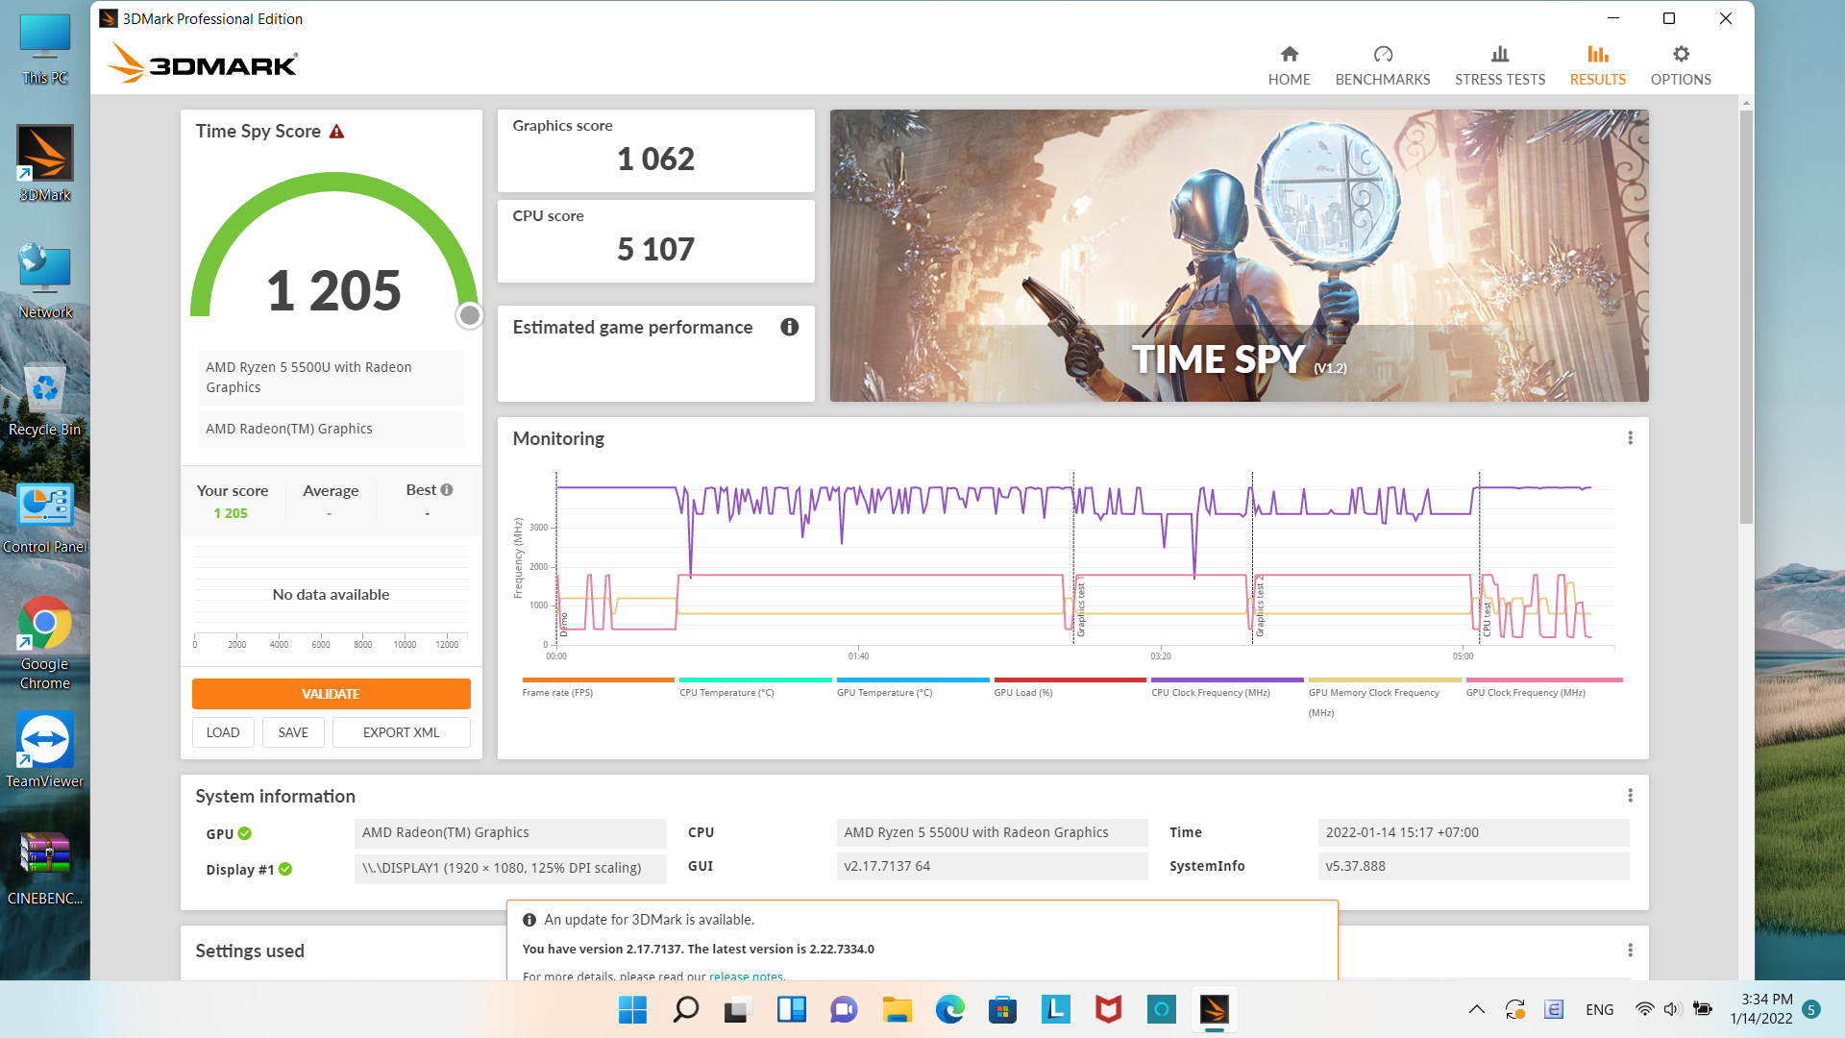Click the ENG language indicator
Viewport: 1845px width, 1038px height.
(x=1599, y=1009)
